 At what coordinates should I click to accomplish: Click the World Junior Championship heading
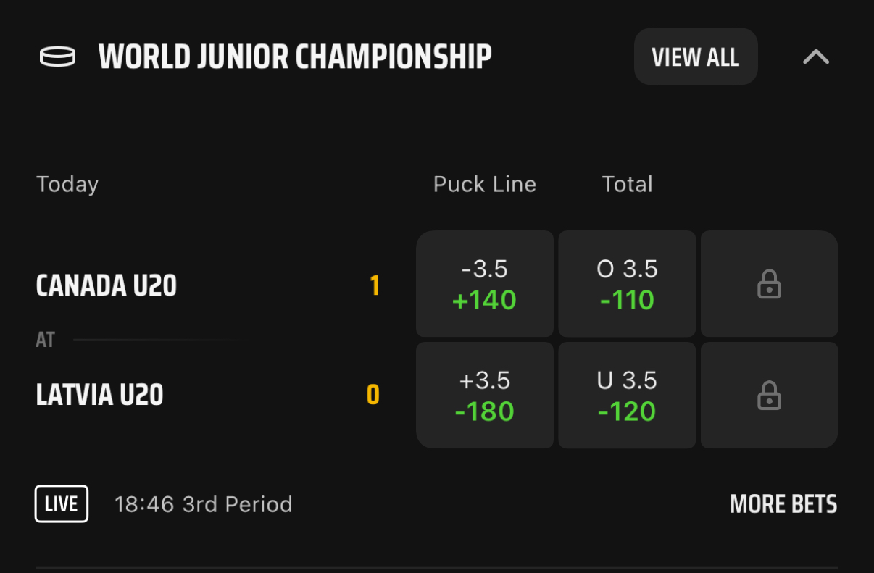[x=295, y=57]
